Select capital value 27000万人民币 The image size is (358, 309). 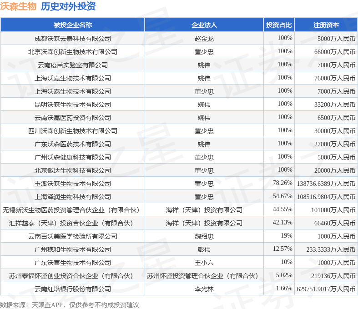[335, 144]
